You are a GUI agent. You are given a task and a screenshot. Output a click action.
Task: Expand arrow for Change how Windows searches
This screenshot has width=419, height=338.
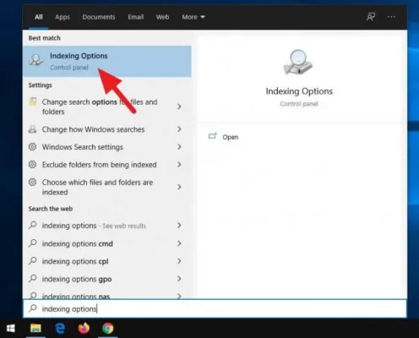point(179,129)
